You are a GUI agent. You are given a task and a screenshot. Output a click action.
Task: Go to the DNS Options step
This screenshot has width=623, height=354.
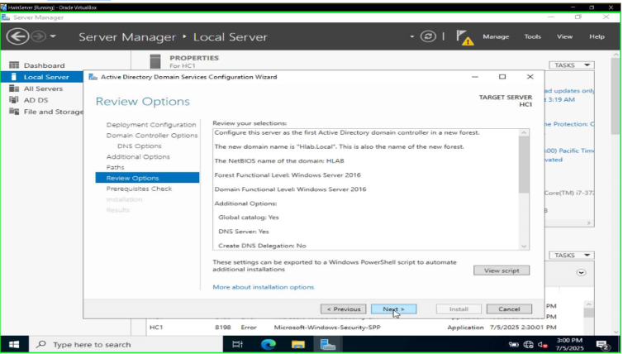139,146
